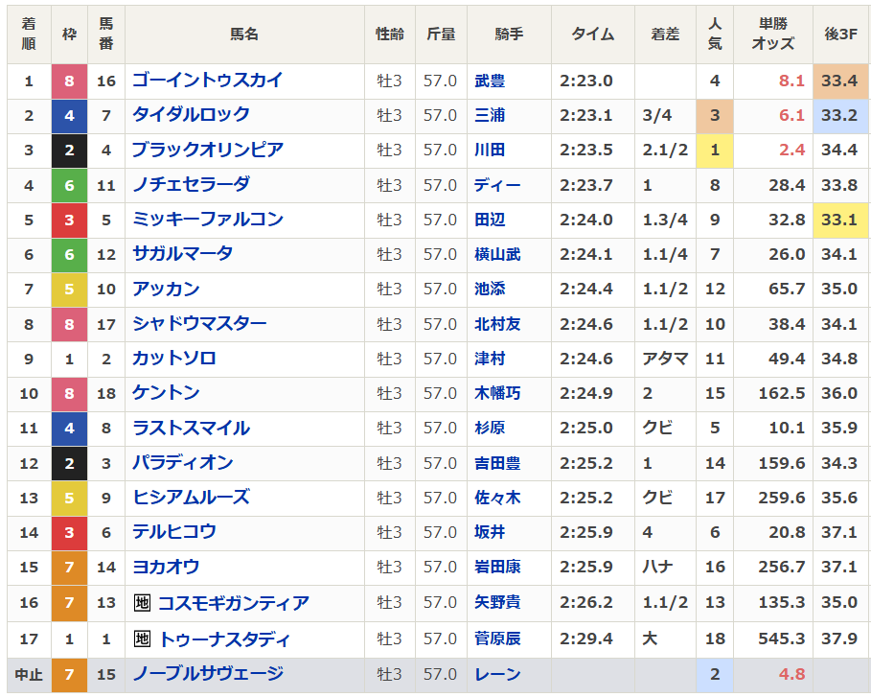Open jockey 菅原辰 link
This screenshot has width=871, height=697.
[497, 639]
